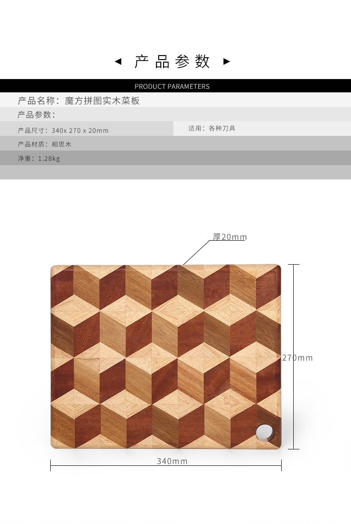Click the material row 相思木
This screenshot has width=351, height=524.
[x=175, y=143]
